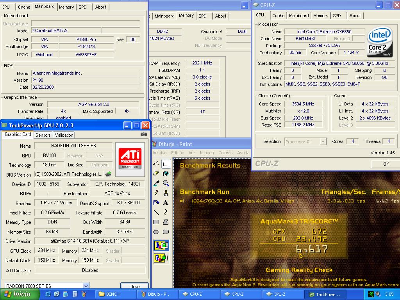Open the Colores menu in Paint

tap(225, 153)
